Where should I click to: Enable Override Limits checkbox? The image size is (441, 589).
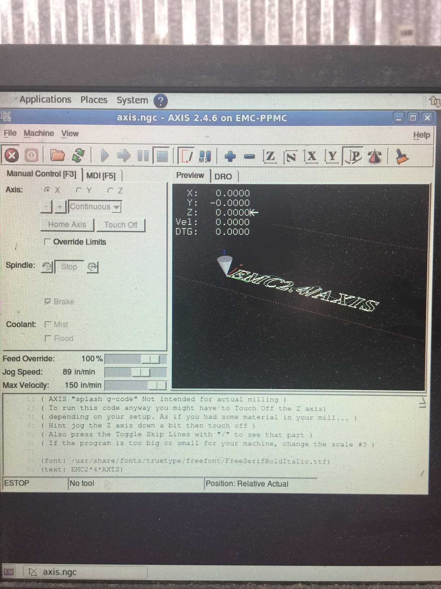pos(47,242)
